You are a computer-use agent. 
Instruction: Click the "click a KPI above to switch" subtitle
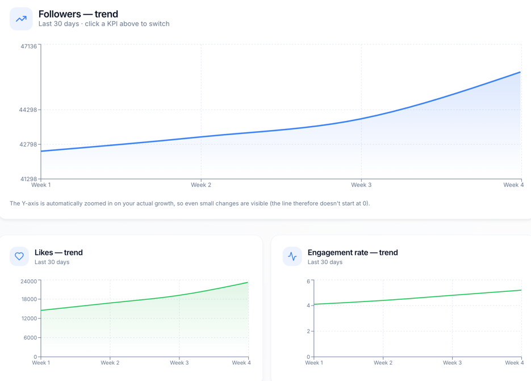[127, 24]
